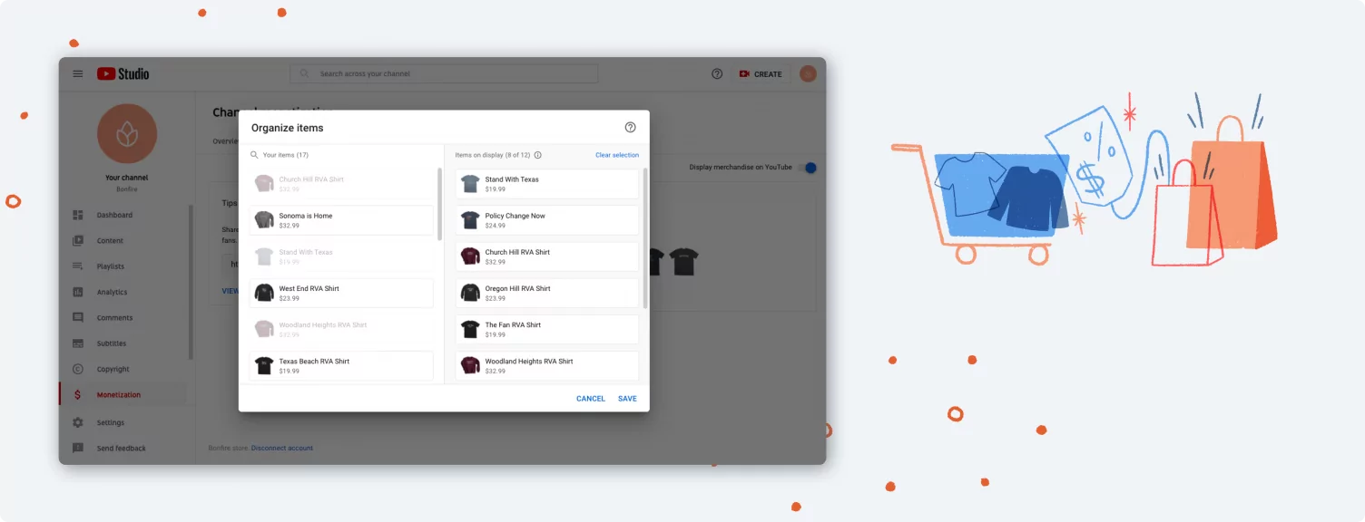
Task: Click the info icon beside Items on display
Action: click(538, 155)
